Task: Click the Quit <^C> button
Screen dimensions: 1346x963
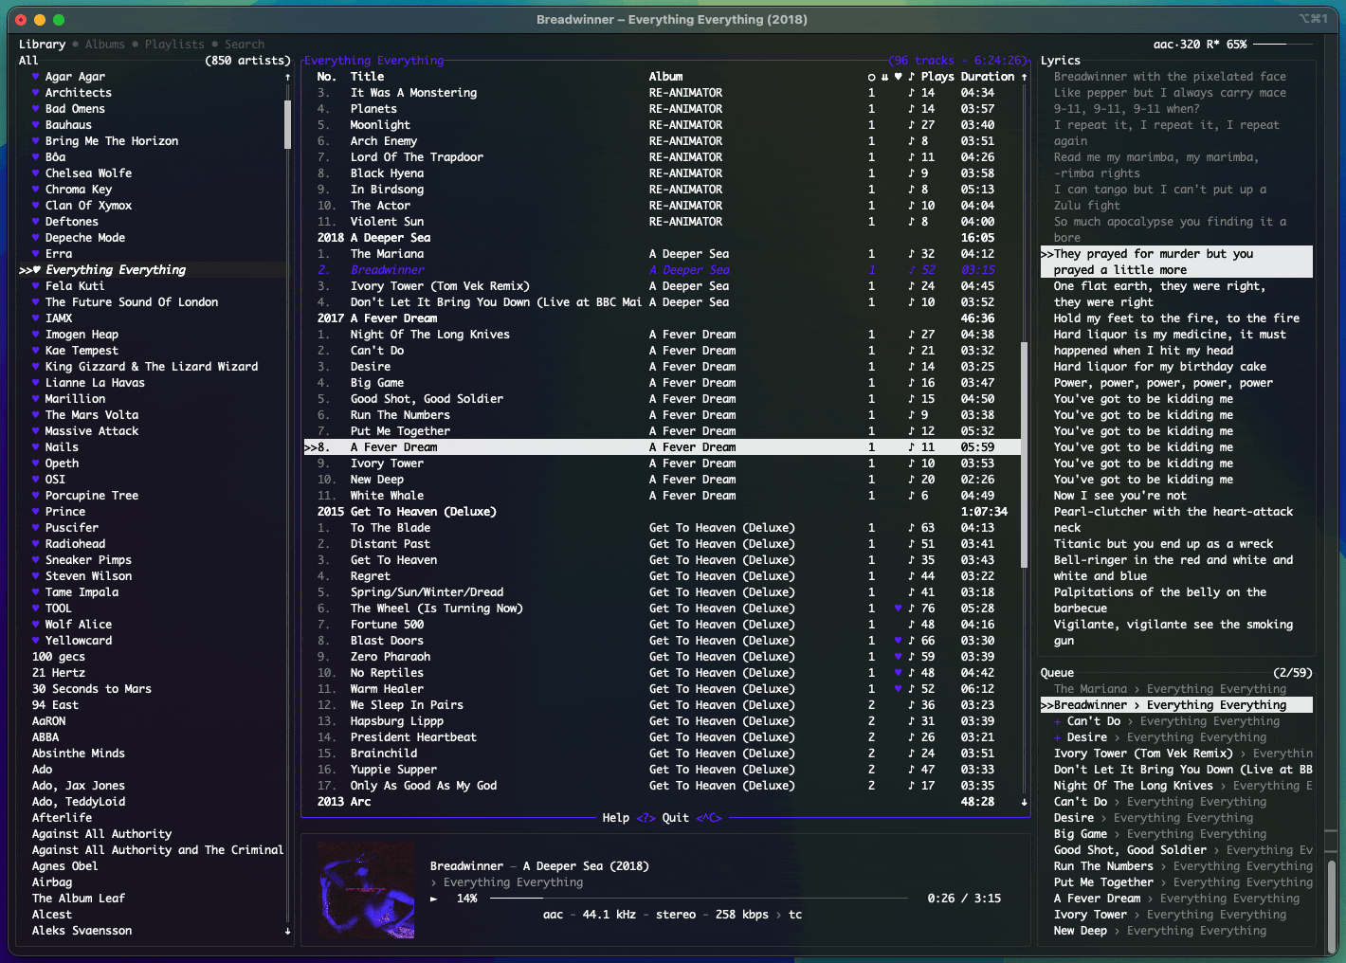Action: pos(692,818)
